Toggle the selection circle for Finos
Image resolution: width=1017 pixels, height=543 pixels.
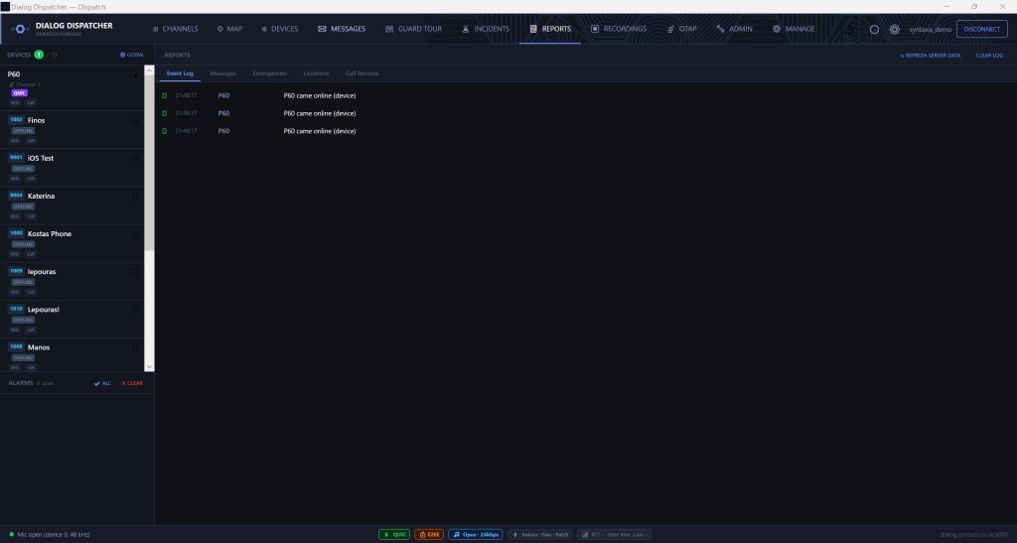click(x=135, y=120)
